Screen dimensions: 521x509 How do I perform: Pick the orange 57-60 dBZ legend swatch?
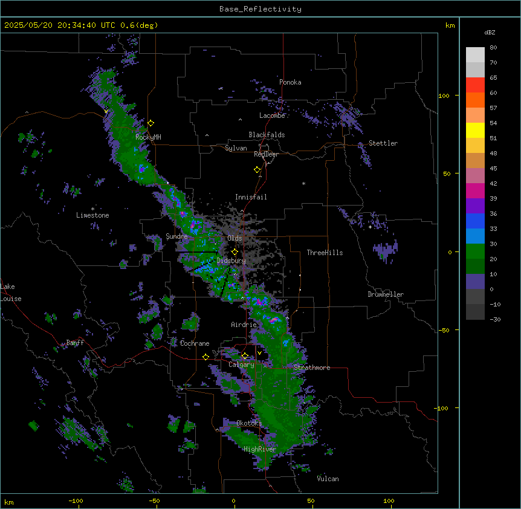pos(475,100)
